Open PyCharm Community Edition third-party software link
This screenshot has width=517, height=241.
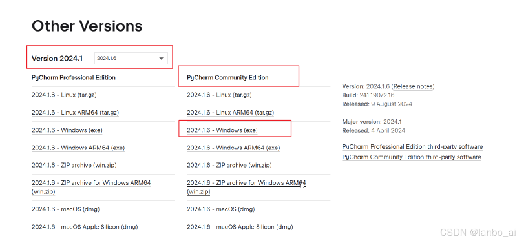[412, 157]
